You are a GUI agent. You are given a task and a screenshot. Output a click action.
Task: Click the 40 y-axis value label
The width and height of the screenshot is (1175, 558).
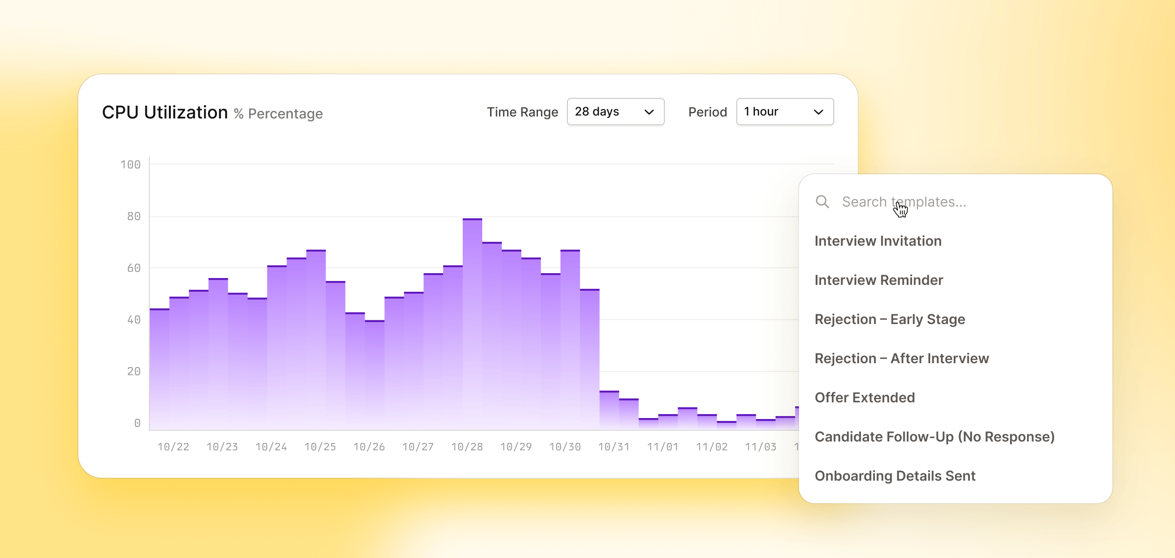pyautogui.click(x=134, y=320)
